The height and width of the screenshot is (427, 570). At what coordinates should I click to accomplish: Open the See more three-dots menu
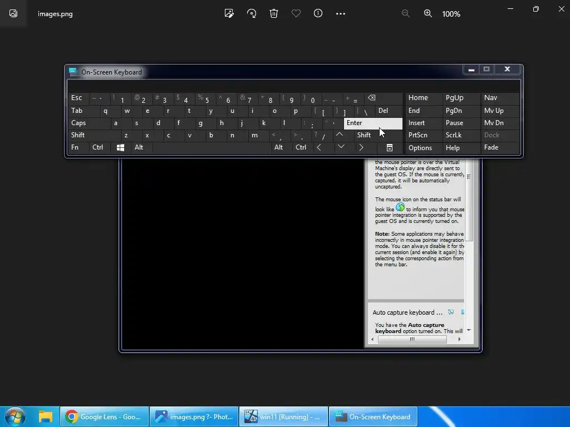coord(341,13)
